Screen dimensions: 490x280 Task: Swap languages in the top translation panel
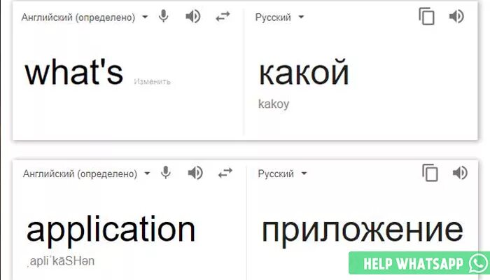coord(223,17)
